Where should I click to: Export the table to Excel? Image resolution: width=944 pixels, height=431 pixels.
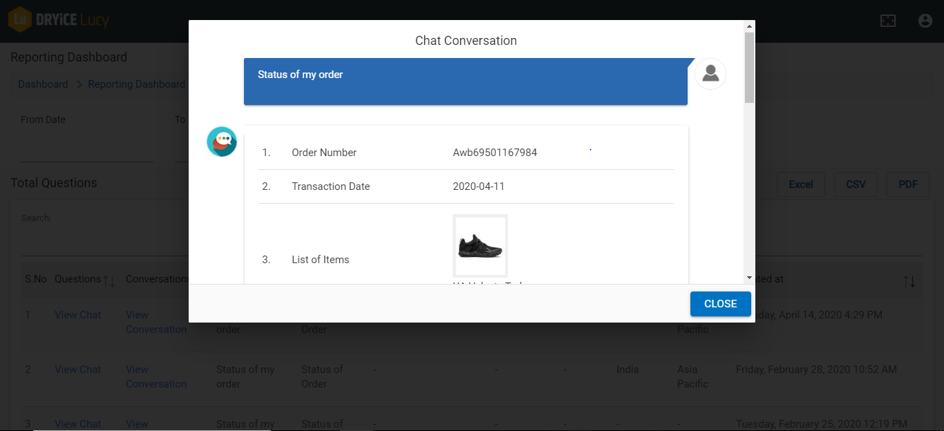[x=801, y=184]
